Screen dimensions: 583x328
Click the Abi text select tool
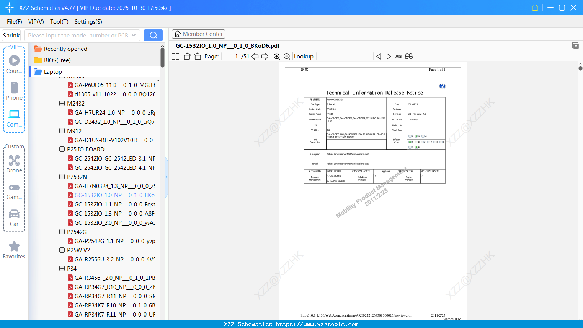pos(398,57)
